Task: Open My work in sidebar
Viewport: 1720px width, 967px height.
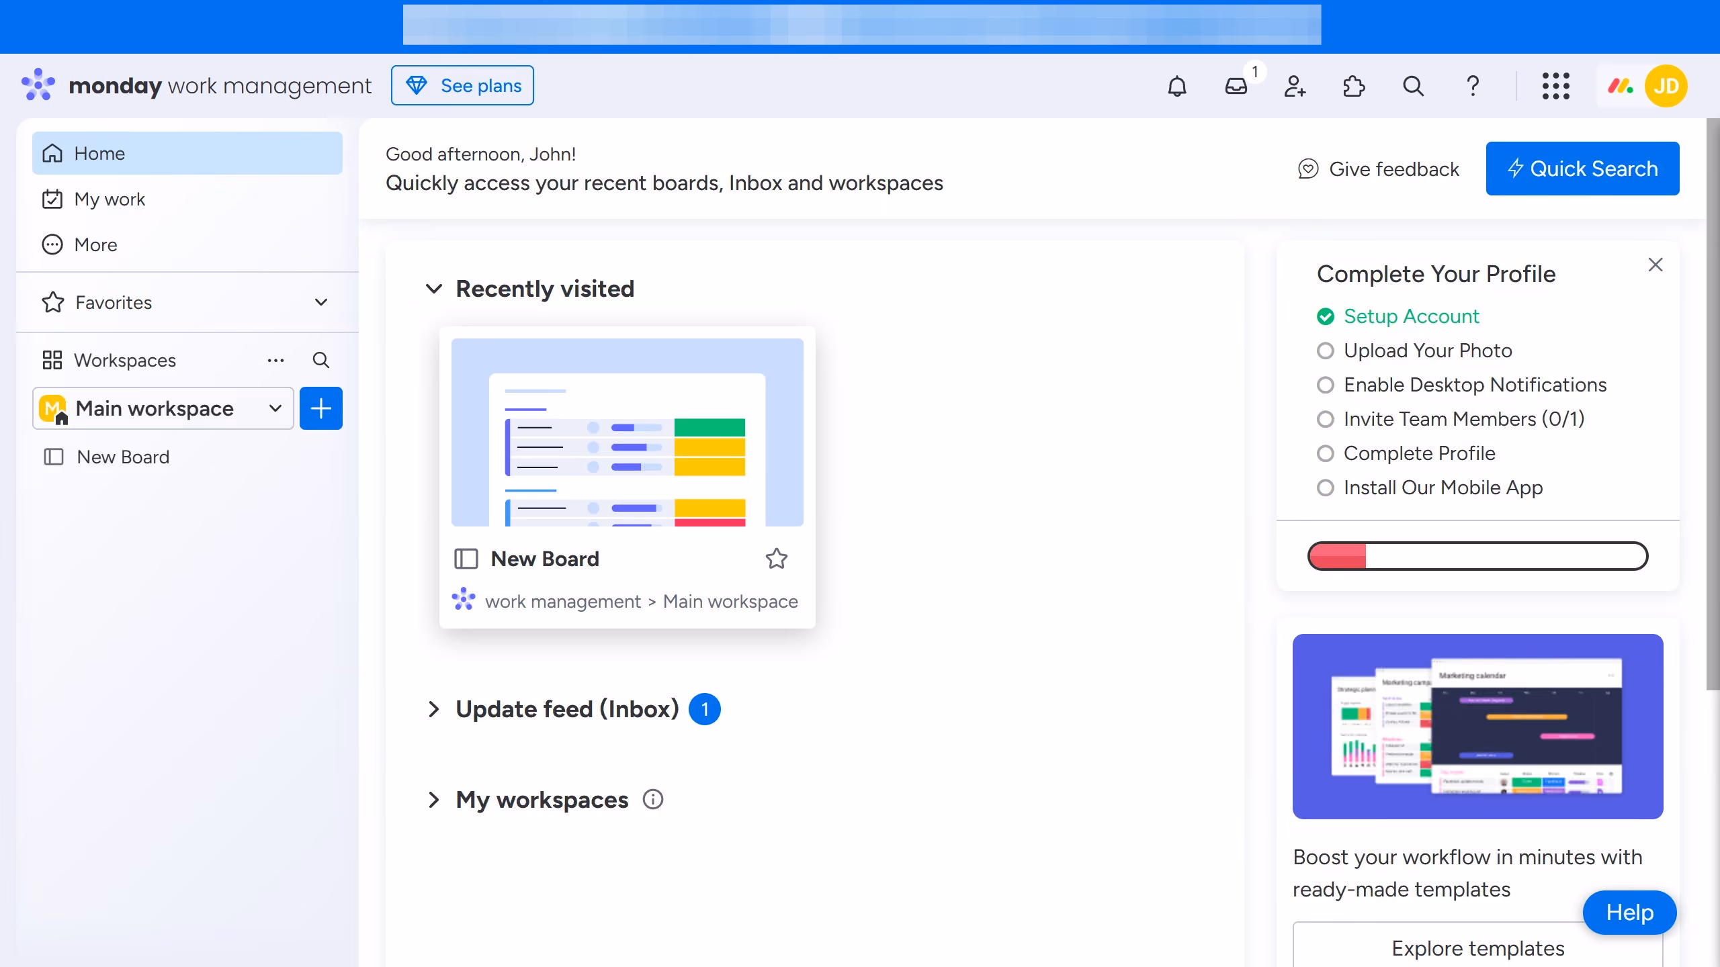Action: point(187,199)
